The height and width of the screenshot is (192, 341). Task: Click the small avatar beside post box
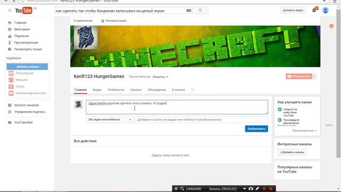(78, 105)
